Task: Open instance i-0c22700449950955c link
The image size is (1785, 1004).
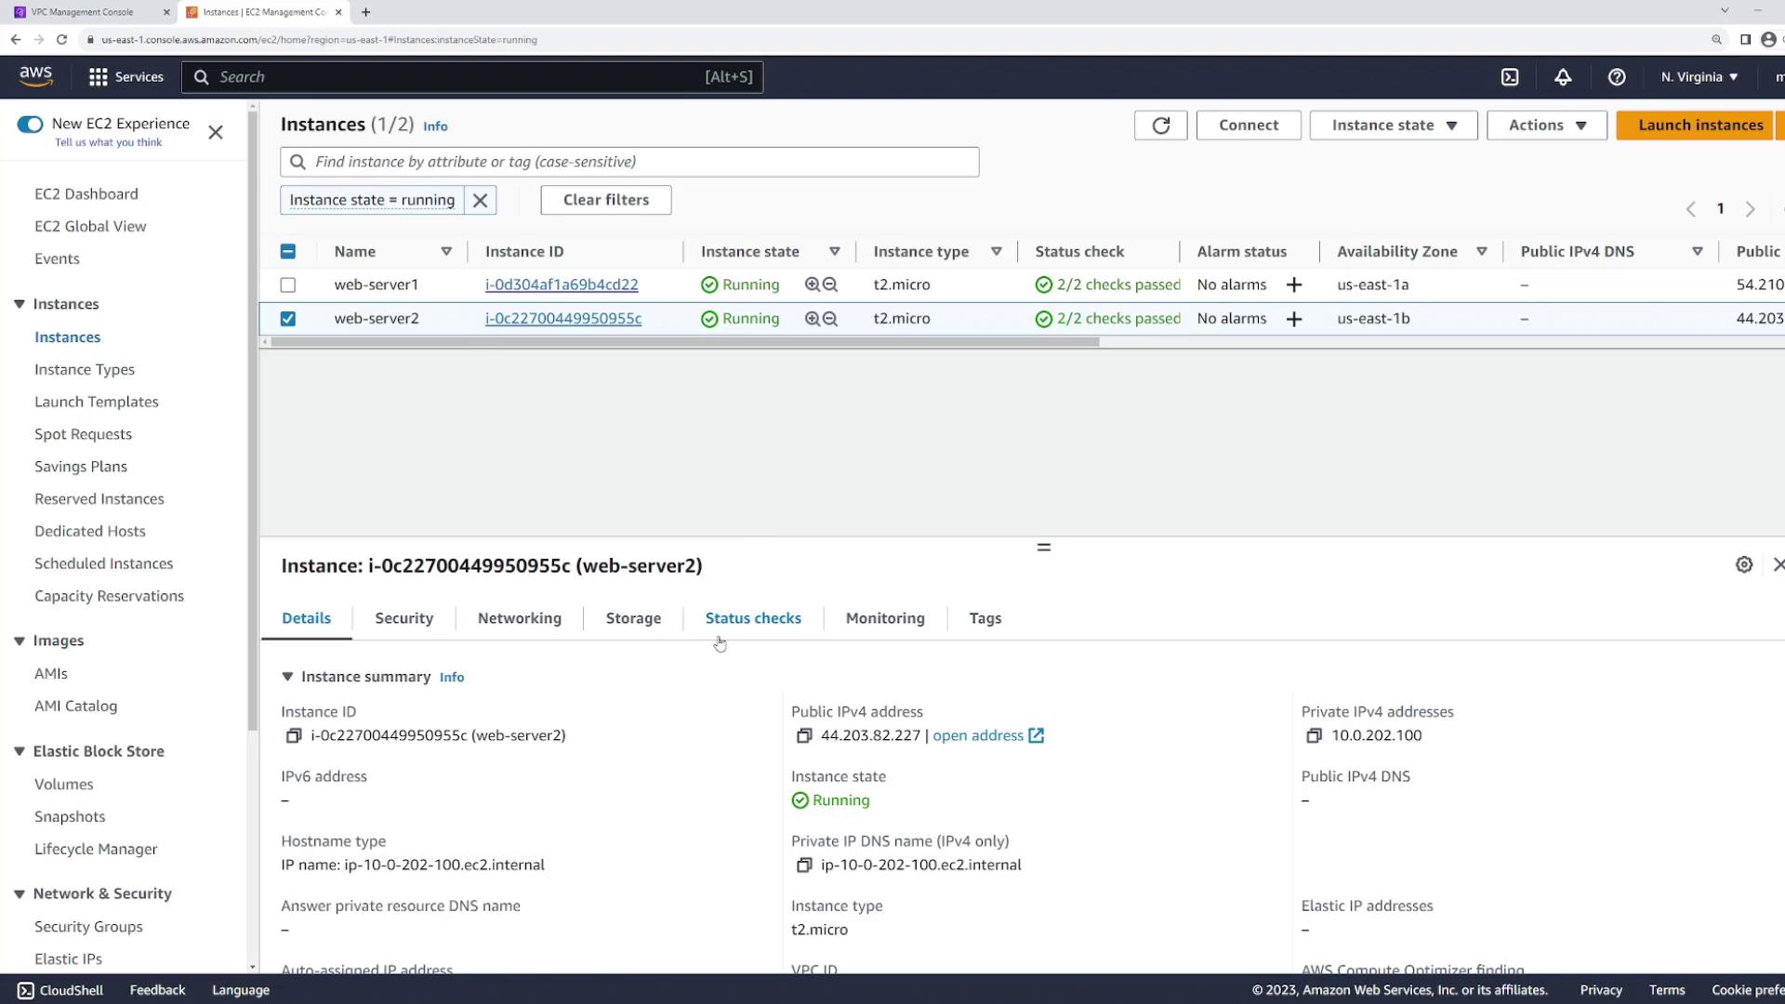Action: (x=563, y=319)
